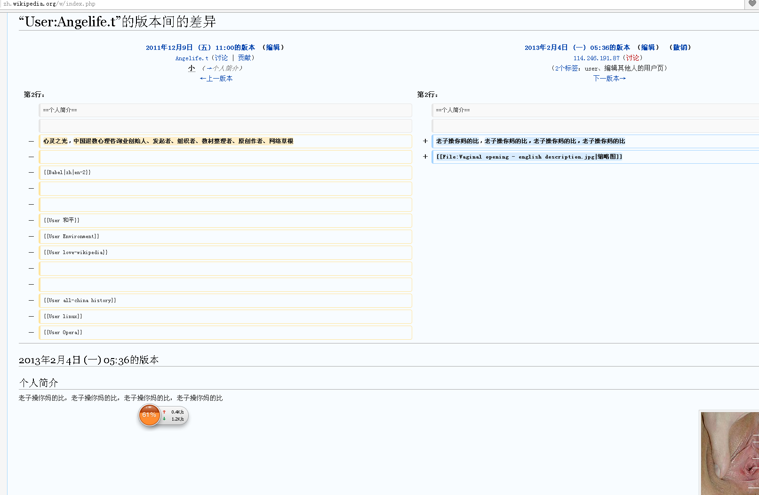The image size is (759, 495).
Task: Click the 编辑 link for the left revision
Action: point(273,47)
